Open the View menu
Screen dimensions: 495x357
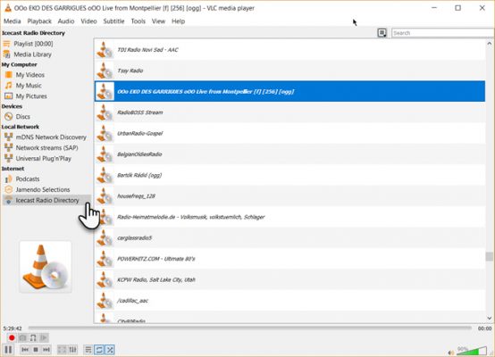click(x=158, y=21)
